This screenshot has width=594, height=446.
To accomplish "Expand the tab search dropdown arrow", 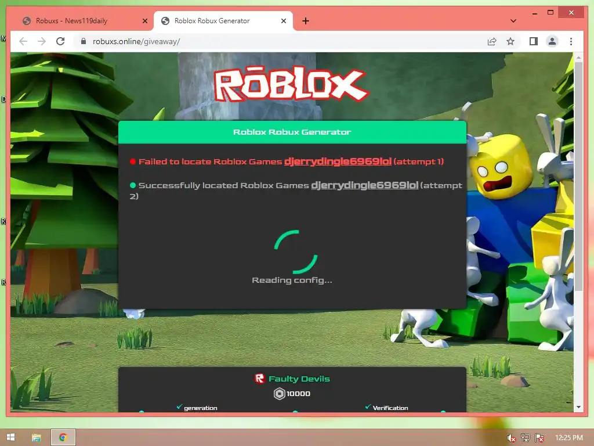I will tap(513, 21).
